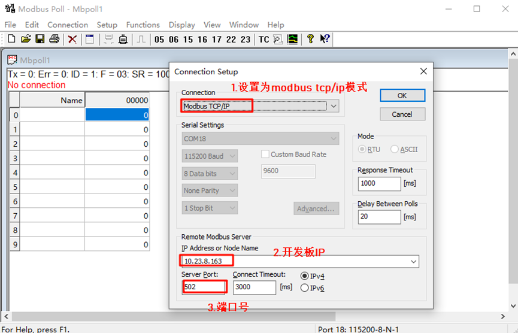Screen dimensions: 518x333
Task: Click OK in Connection Setup
Action: pos(402,95)
